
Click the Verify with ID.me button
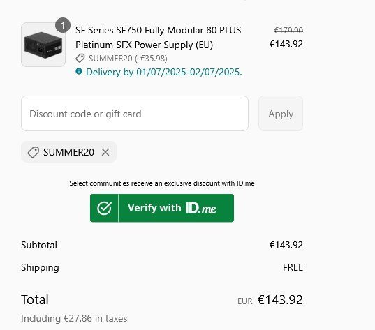162,208
